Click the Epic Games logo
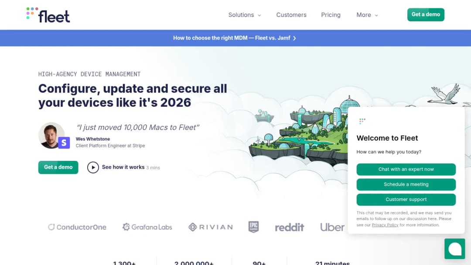This screenshot has height=265, width=471. 253,227
